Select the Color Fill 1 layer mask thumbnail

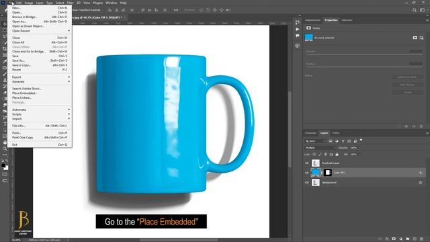tap(328, 173)
